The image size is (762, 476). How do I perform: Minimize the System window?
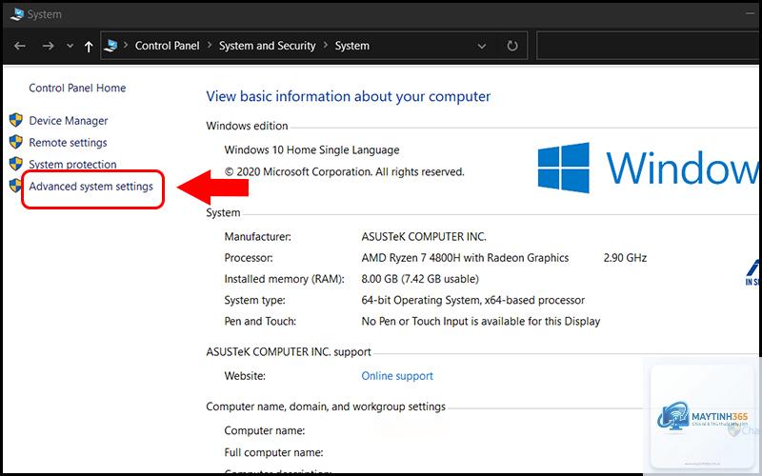[x=750, y=13]
